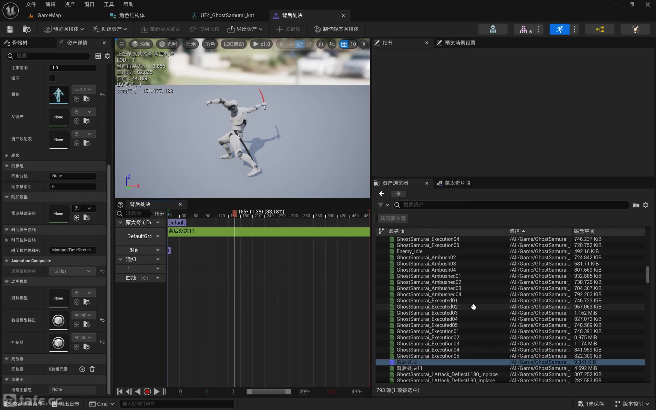The height and width of the screenshot is (410, 656).
Task: Open timeline help question mark icon
Action: (x=120, y=204)
